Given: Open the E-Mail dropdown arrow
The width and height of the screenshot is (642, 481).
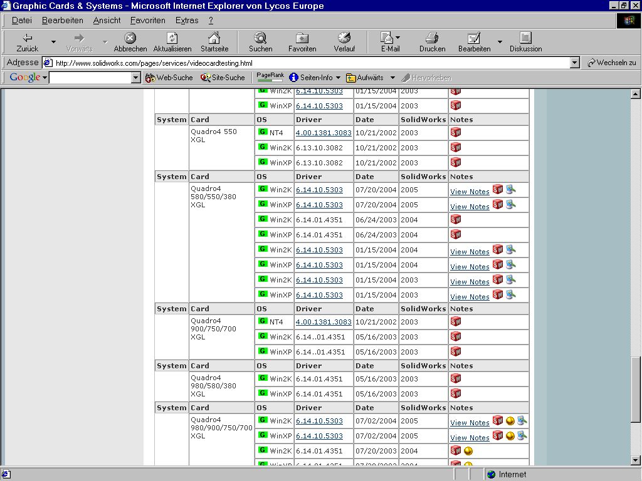Looking at the screenshot, I should (x=398, y=38).
